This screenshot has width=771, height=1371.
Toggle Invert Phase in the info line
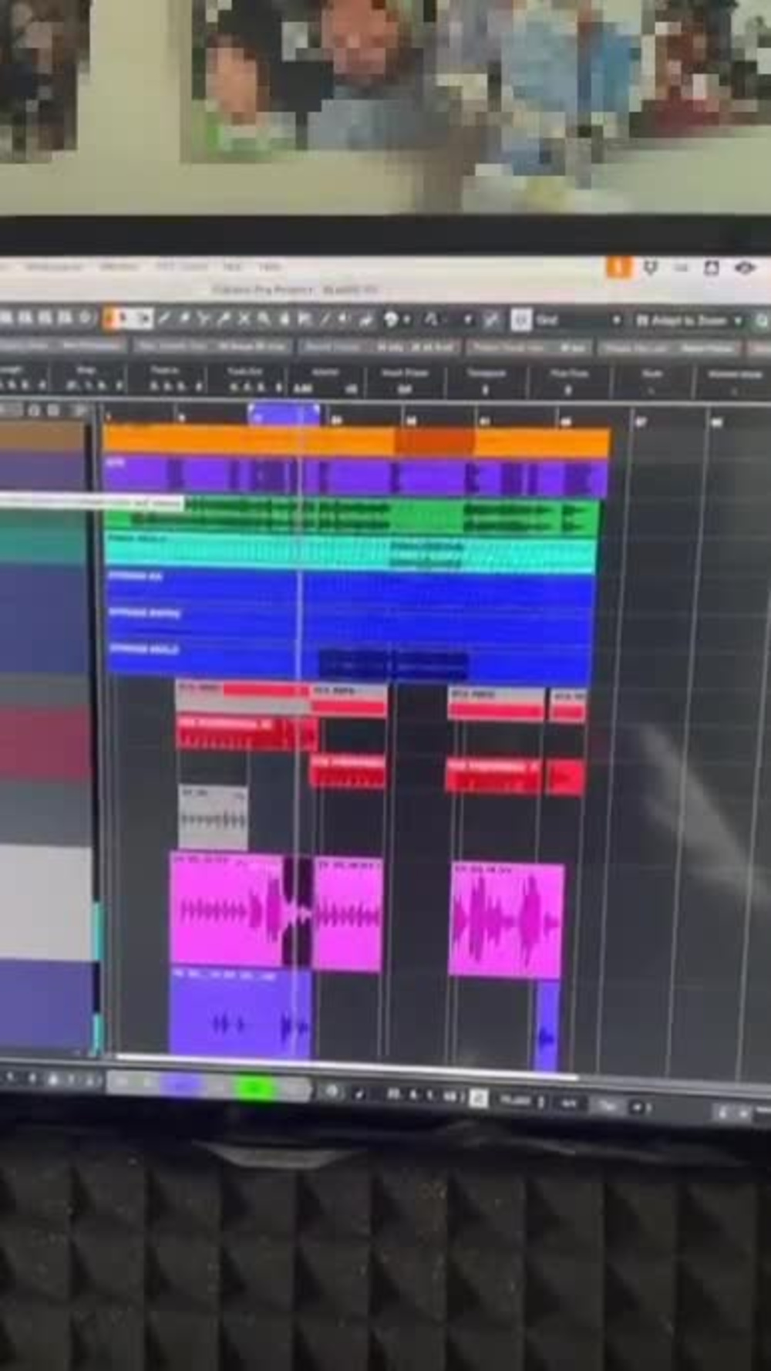tap(404, 389)
